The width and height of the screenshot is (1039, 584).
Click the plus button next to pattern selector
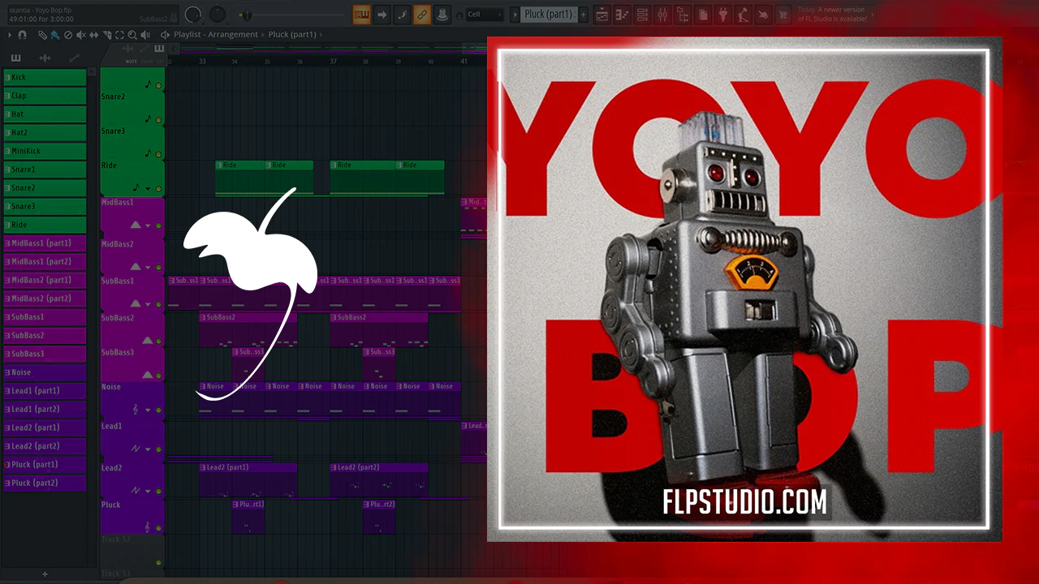tap(583, 15)
